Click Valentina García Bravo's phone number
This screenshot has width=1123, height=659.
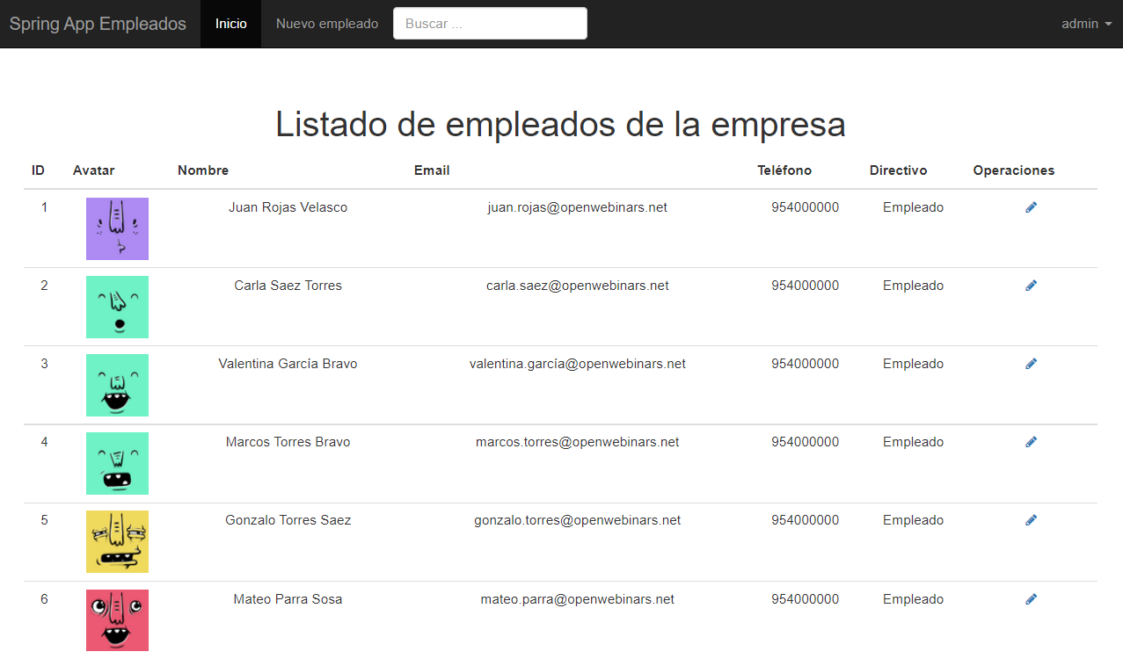(x=805, y=363)
